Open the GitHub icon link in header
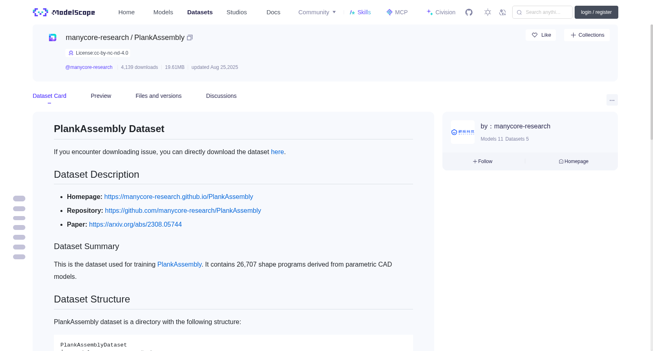653x351 pixels. (x=469, y=12)
